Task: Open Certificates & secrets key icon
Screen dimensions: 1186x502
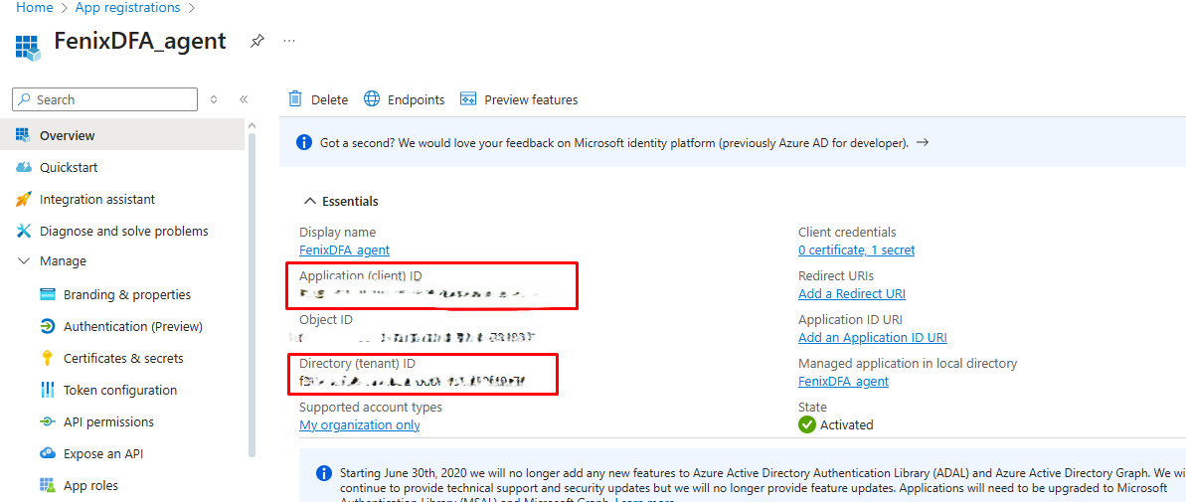Action: (x=47, y=358)
